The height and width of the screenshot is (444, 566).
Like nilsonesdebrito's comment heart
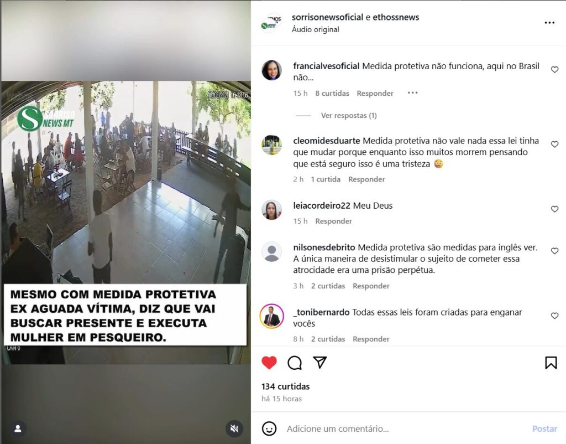[555, 251]
